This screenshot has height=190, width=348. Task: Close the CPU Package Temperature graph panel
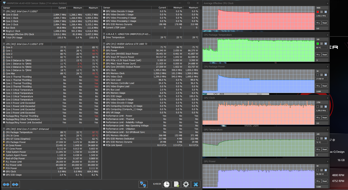tap(327, 35)
